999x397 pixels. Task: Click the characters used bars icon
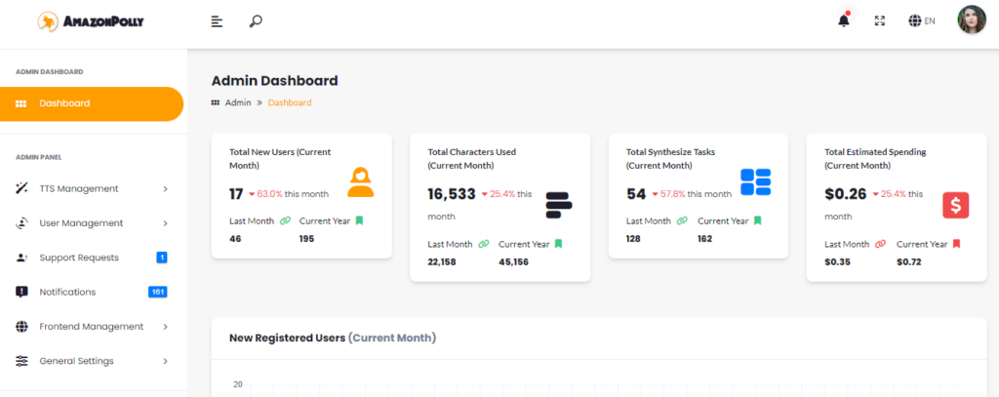(559, 205)
